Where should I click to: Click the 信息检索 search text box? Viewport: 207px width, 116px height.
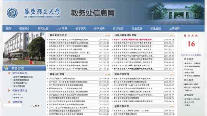click(13, 105)
